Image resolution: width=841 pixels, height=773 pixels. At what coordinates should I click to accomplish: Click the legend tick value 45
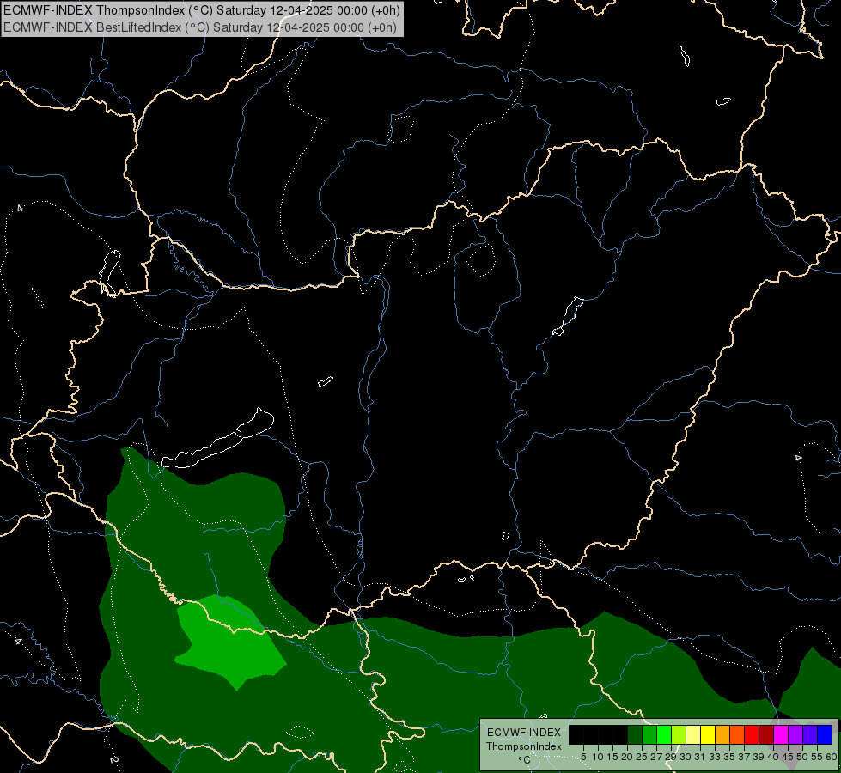788,757
